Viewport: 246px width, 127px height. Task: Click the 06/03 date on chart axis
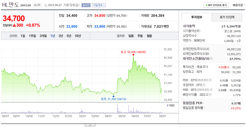tap(135, 116)
